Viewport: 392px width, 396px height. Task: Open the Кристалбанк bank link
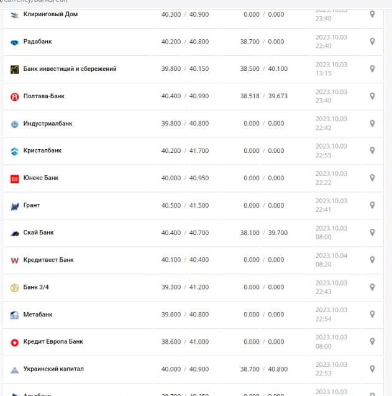42,151
